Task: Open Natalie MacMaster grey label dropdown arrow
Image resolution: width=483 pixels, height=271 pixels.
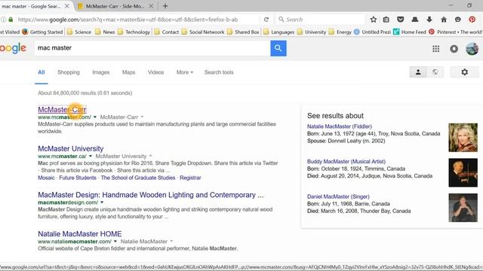Action: click(171, 241)
